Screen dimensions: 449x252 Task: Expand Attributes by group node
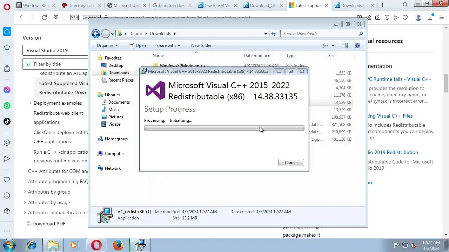click(25, 192)
